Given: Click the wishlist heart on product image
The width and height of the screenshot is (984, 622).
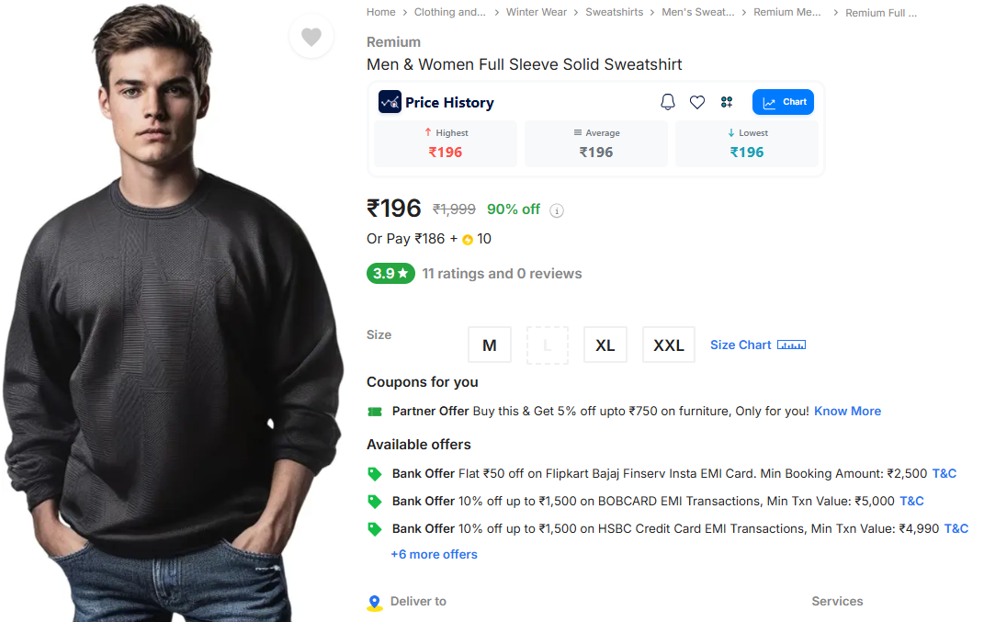Looking at the screenshot, I should click(311, 37).
